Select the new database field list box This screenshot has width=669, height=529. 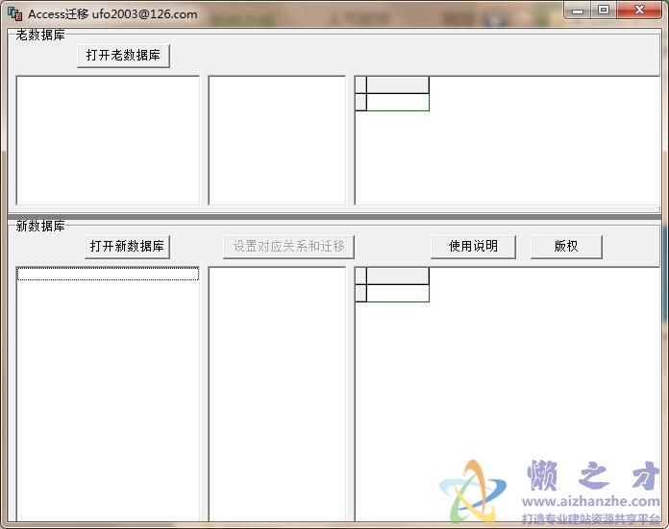pos(277,394)
